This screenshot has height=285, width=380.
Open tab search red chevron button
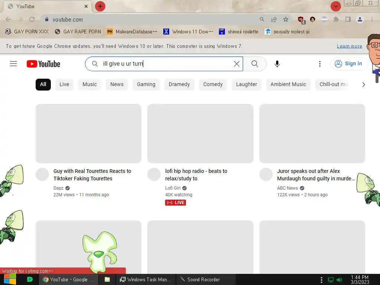tap(335, 6)
